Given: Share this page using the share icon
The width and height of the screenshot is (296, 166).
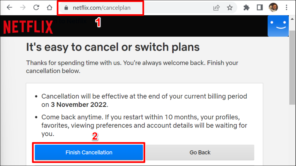Looking at the screenshot, I should (216, 8).
